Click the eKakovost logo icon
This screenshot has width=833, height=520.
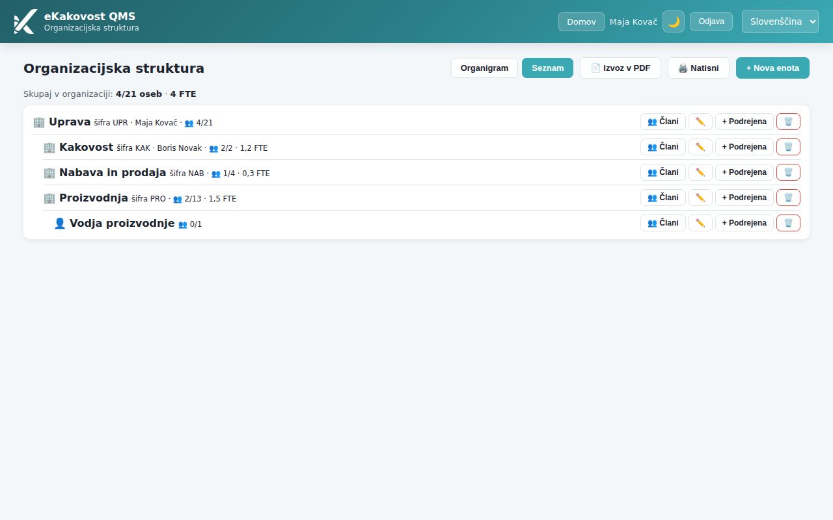(25, 21)
